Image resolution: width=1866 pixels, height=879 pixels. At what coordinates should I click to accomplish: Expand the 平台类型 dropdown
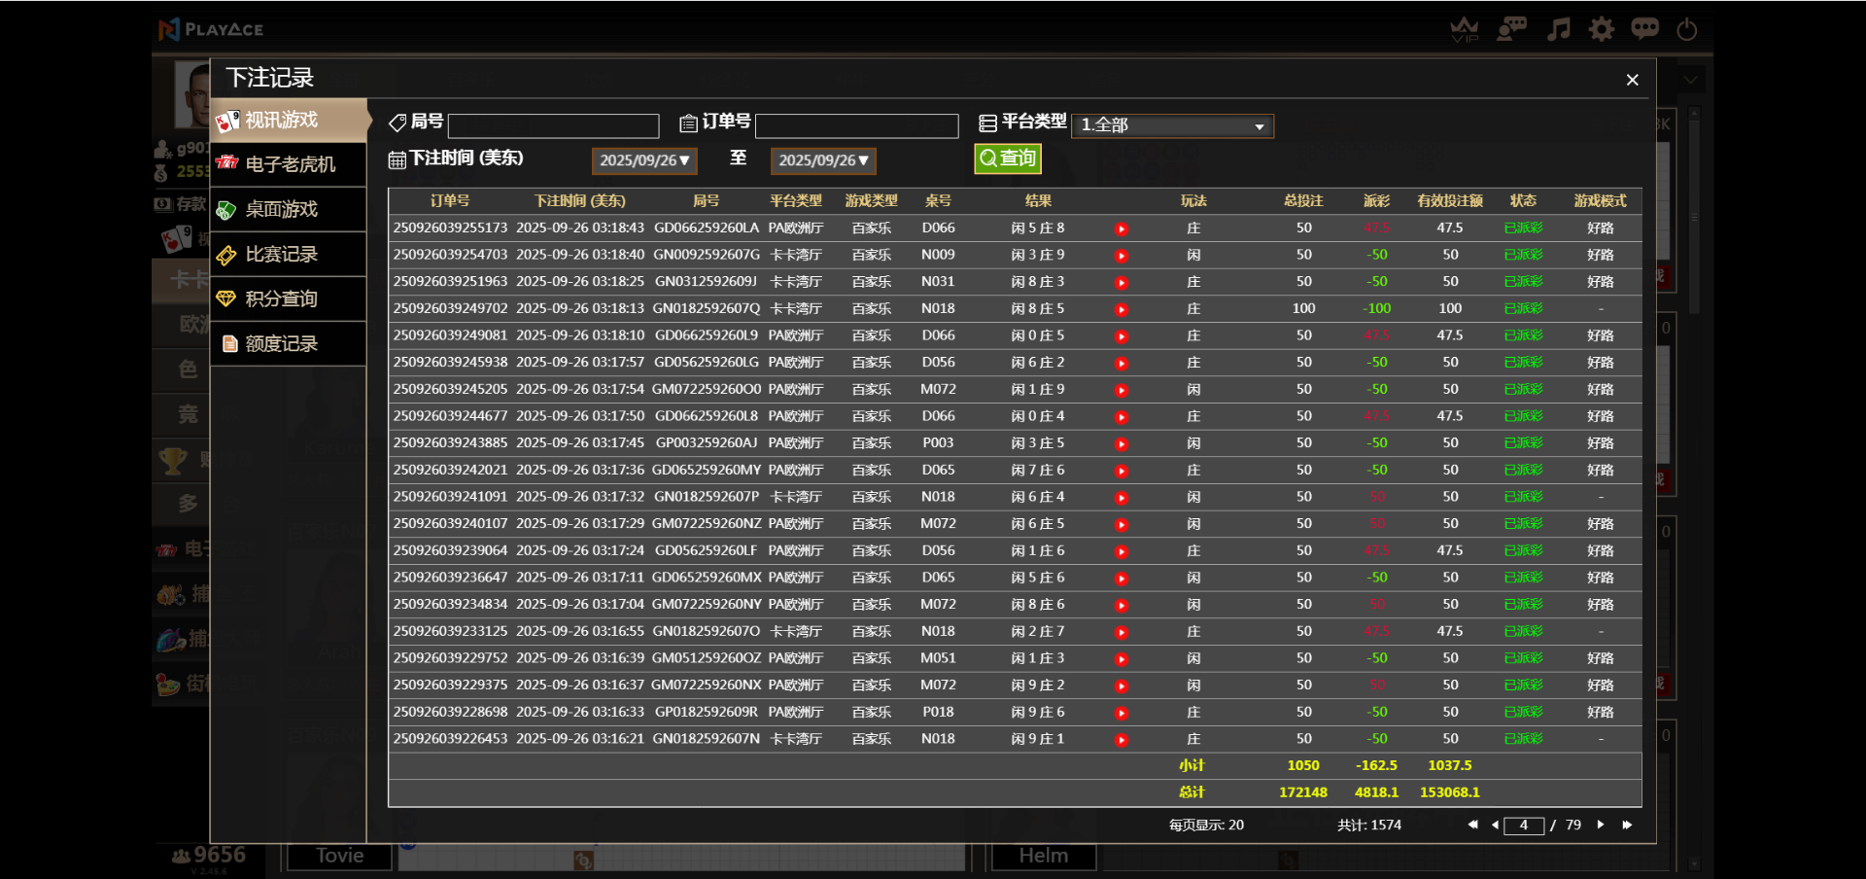[1172, 125]
